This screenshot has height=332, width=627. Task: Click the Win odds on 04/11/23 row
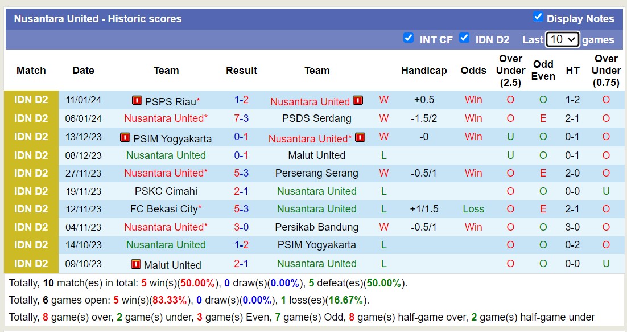(473, 227)
